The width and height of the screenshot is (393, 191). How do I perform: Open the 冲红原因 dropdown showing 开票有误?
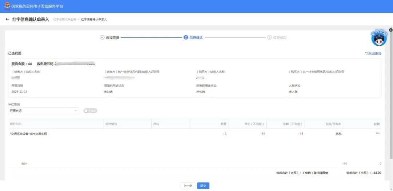(43, 111)
